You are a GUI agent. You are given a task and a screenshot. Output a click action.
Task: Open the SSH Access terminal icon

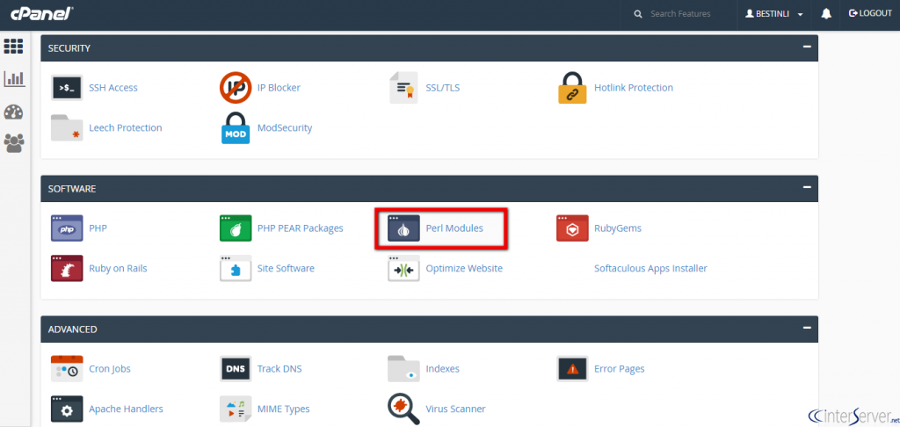tap(67, 88)
